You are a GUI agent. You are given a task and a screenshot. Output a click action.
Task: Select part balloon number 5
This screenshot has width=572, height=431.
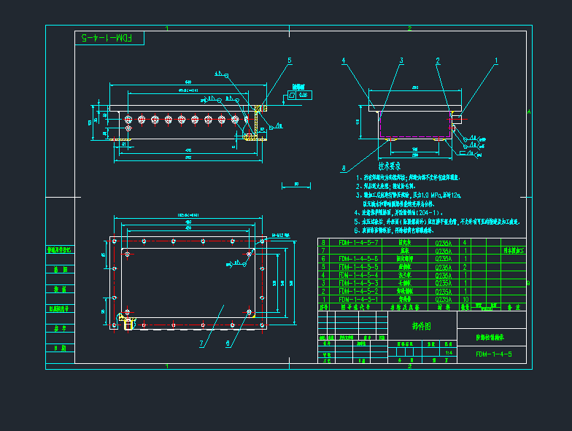click(x=289, y=61)
